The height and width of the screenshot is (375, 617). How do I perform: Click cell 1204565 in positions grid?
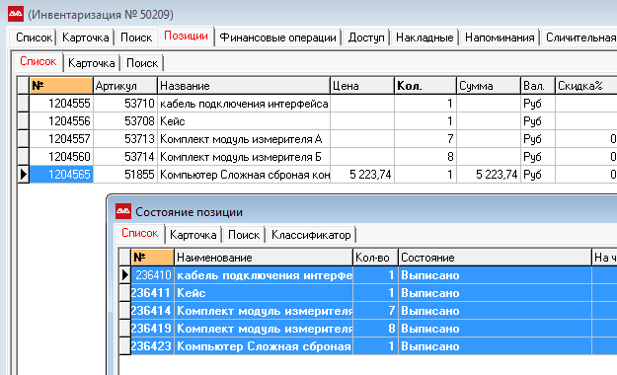pyautogui.click(x=61, y=175)
